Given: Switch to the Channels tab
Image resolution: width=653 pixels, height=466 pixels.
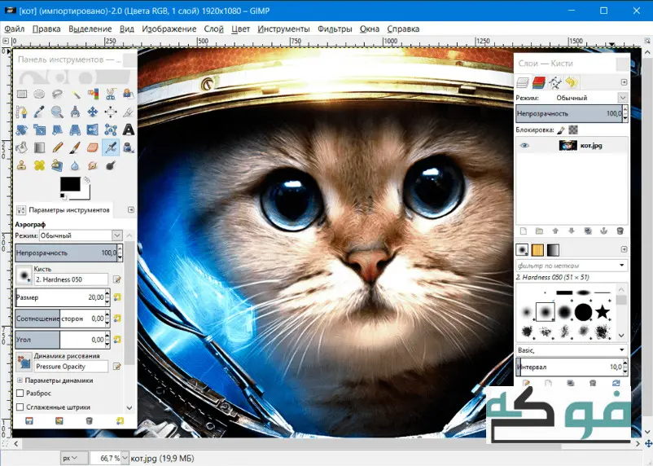Looking at the screenshot, I should click(538, 82).
